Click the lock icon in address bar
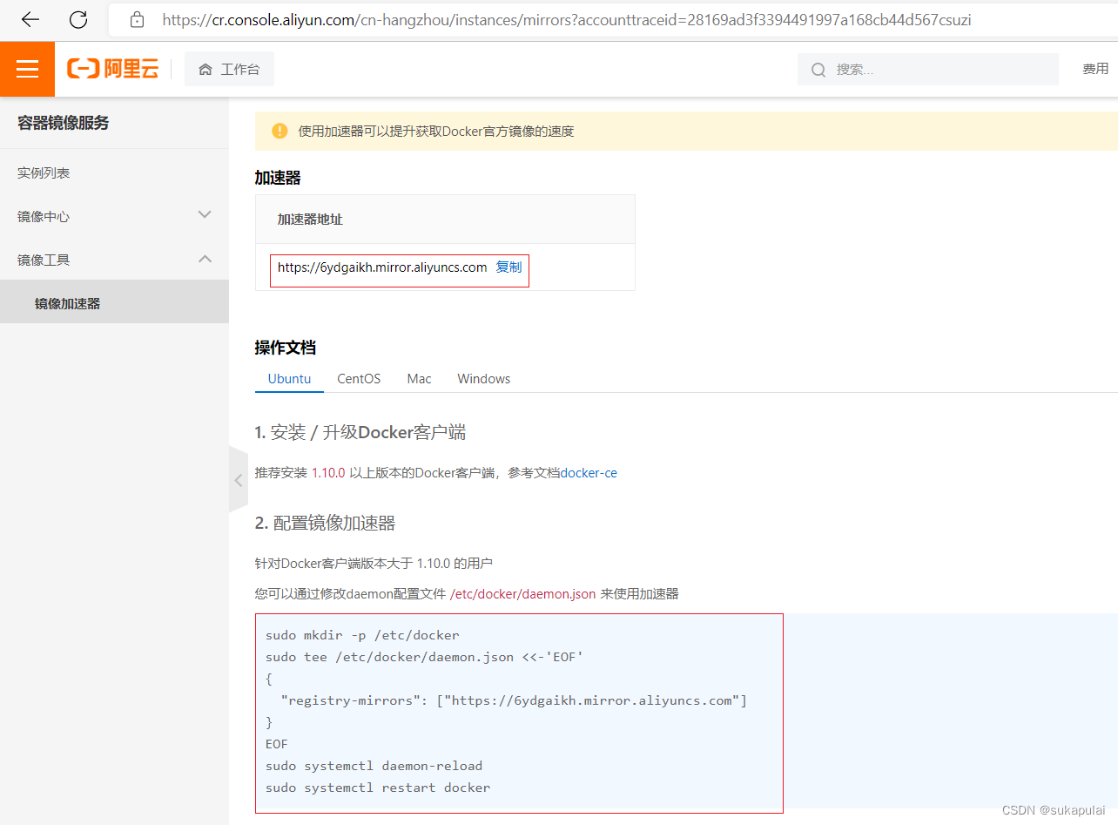1118x825 pixels. point(137,19)
